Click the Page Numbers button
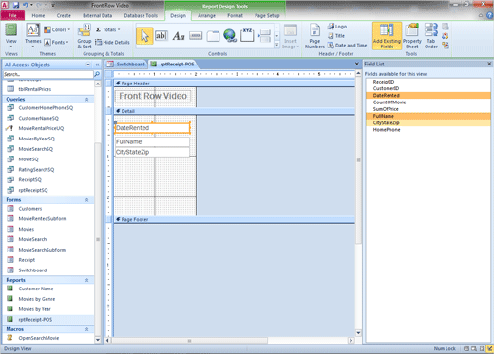494x354 pixels. [314, 36]
